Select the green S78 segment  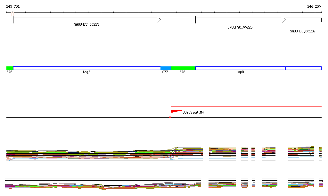click(183, 68)
